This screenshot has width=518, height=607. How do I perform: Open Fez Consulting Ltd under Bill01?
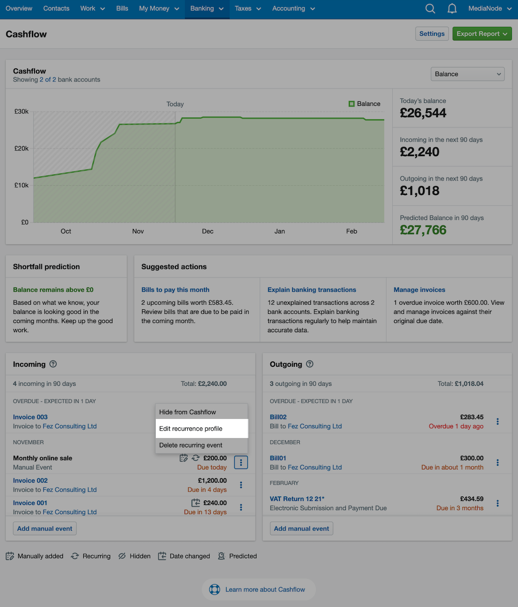(x=315, y=467)
